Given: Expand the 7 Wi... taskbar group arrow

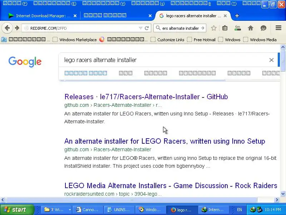Looking at the screenshot, I should [x=70, y=210].
